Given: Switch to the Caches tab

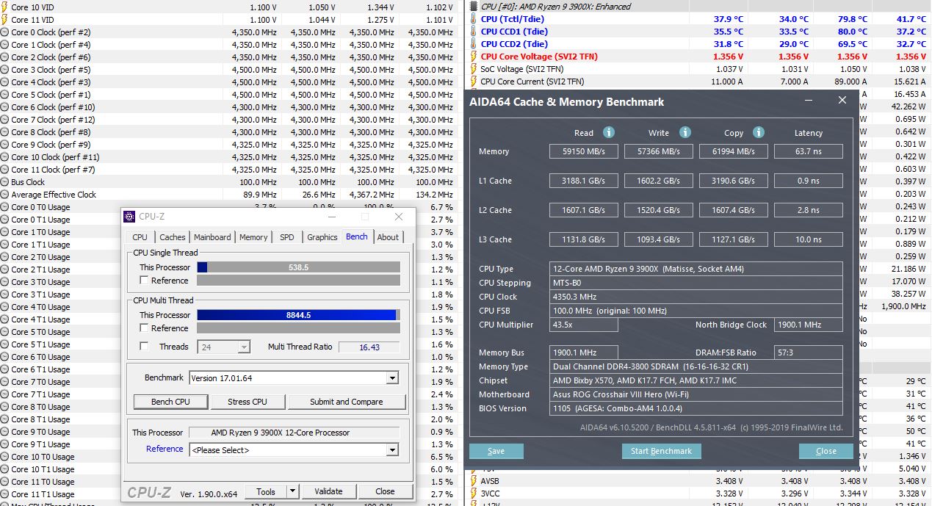Looking at the screenshot, I should pos(172,237).
